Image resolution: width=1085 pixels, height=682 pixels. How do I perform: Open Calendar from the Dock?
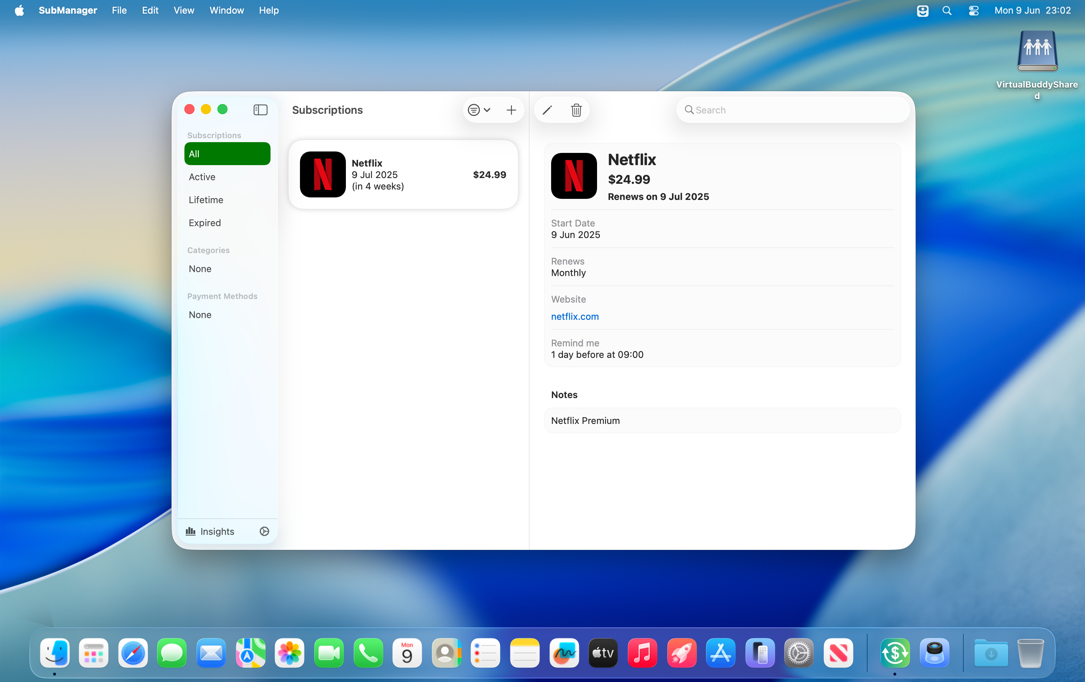click(x=407, y=652)
